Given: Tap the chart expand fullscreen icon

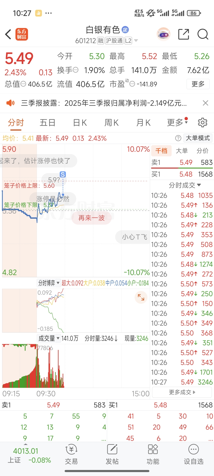Looking at the screenshot, I should pos(141,297).
